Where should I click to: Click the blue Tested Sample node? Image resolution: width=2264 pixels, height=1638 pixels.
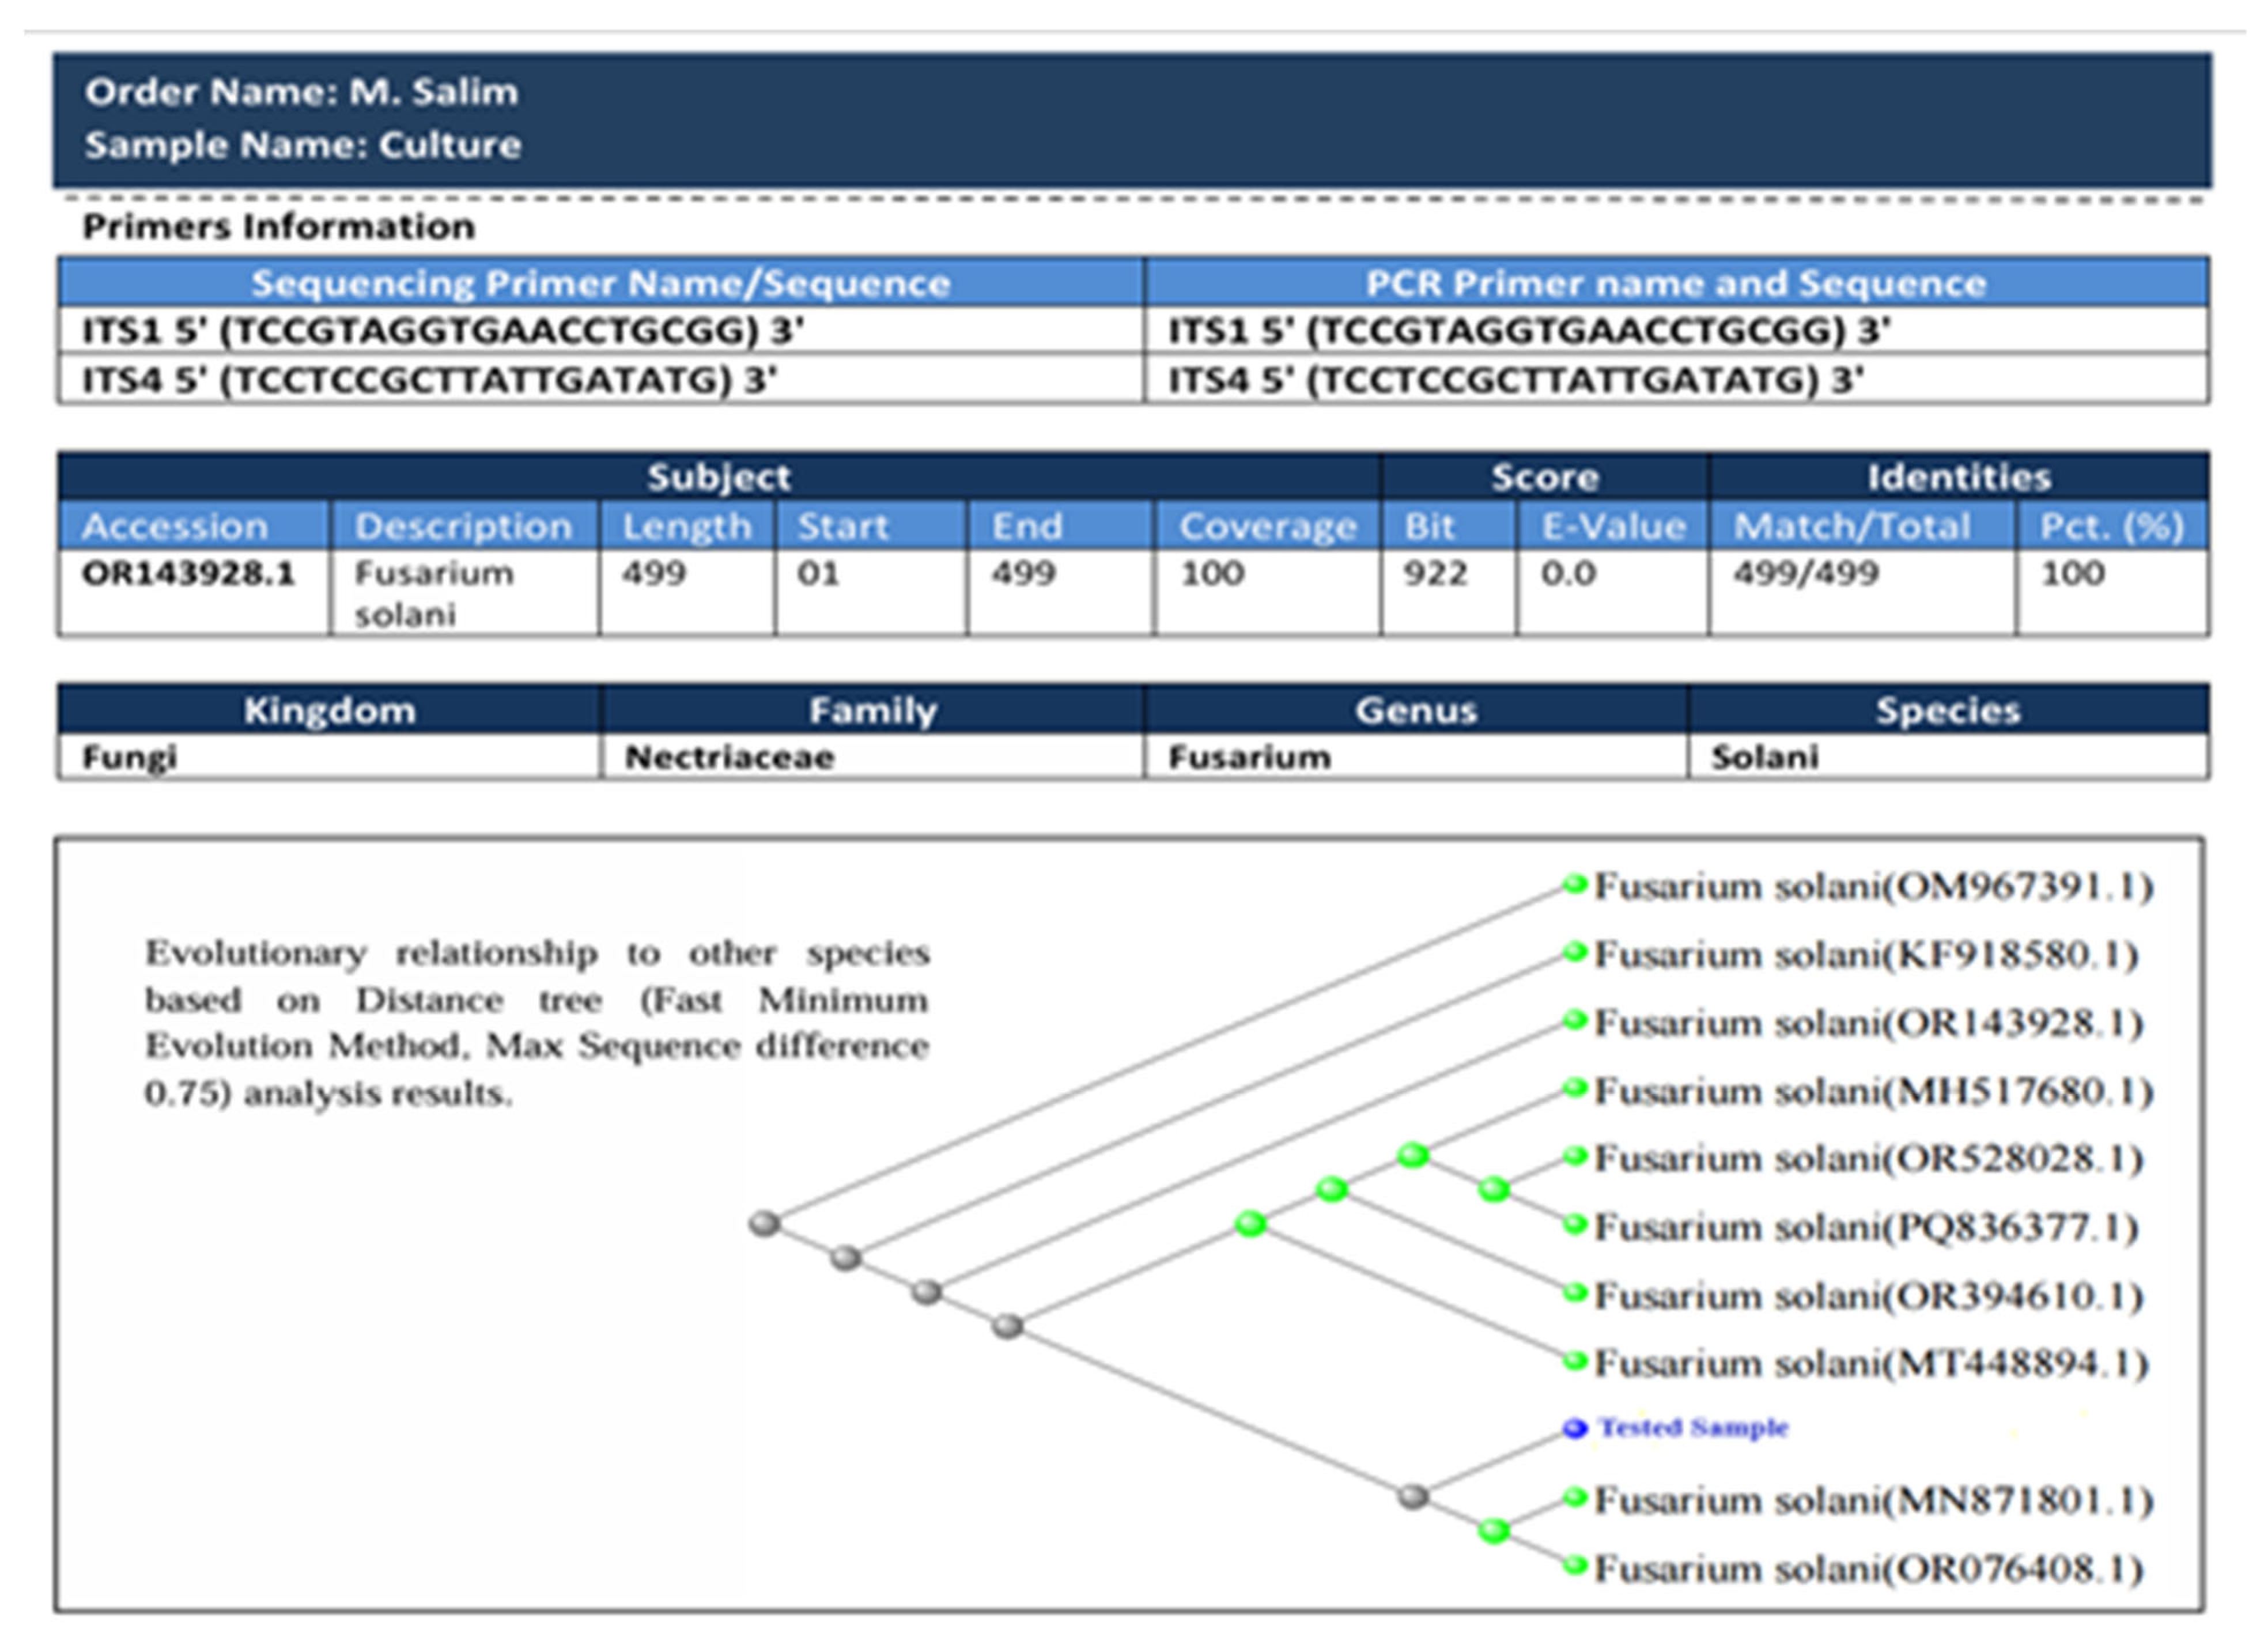[1574, 1428]
